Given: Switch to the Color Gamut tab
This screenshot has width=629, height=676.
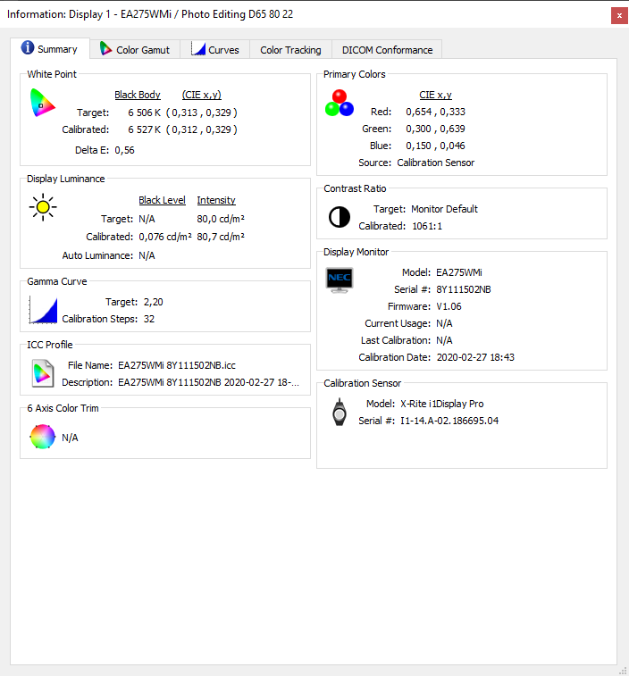Looking at the screenshot, I should 138,50.
